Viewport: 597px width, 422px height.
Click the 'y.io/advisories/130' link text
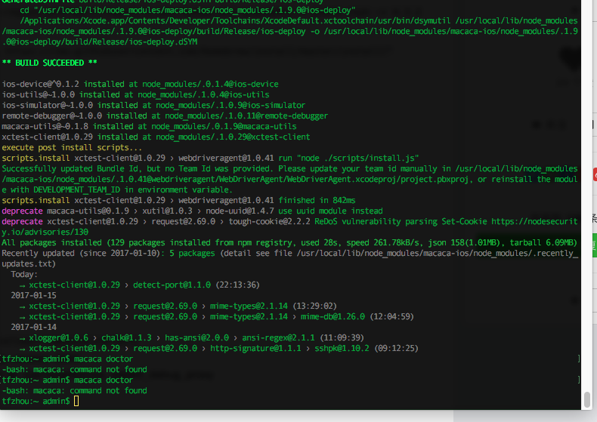pos(45,232)
